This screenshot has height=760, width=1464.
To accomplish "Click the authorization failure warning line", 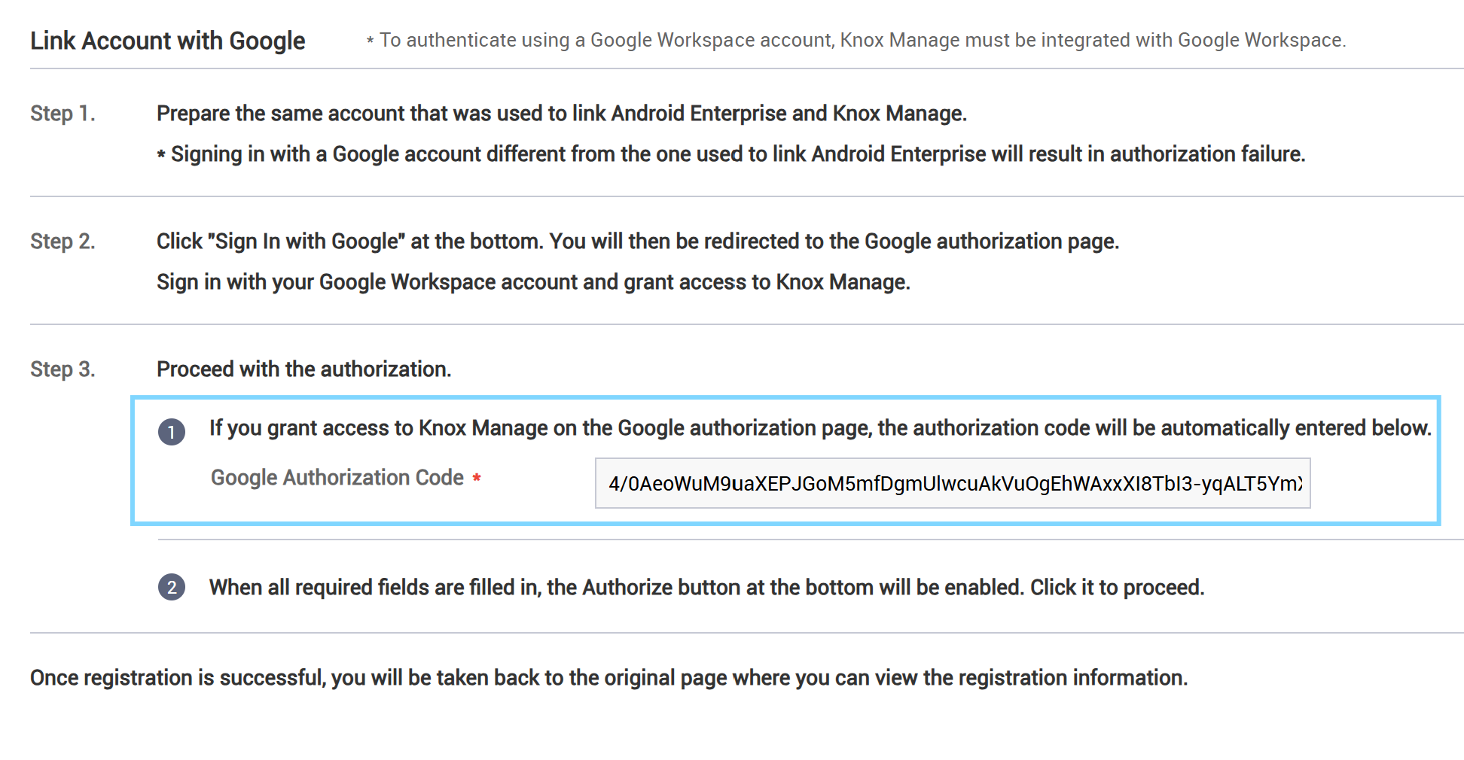I will pos(731,154).
